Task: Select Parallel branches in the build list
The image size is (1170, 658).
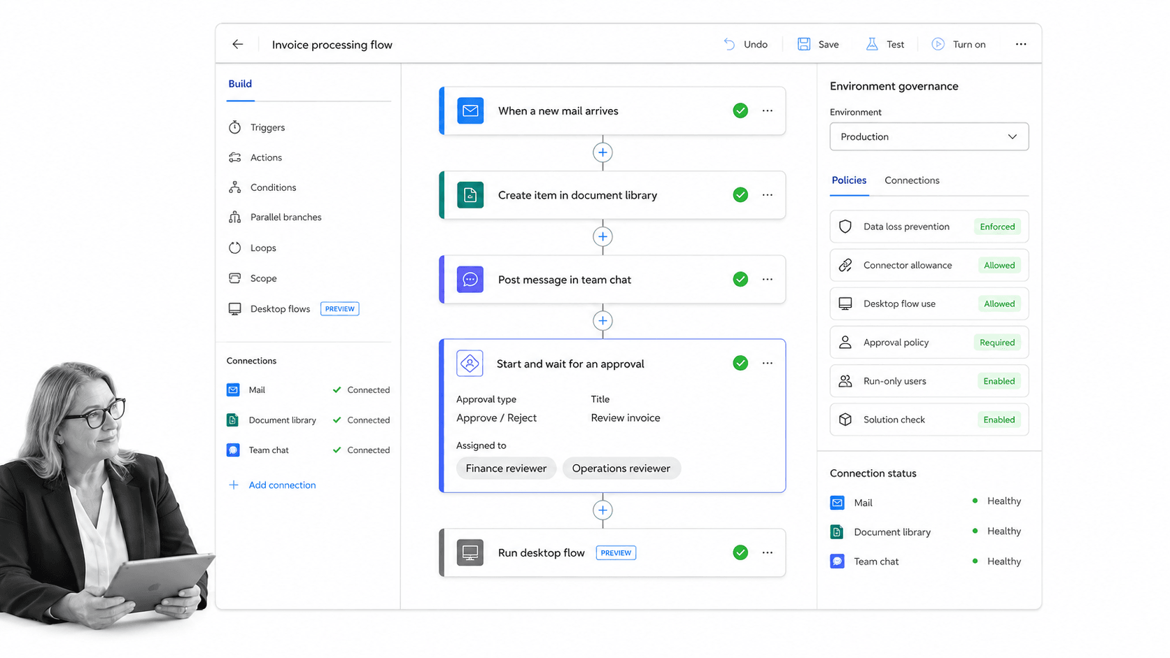Action: [275, 217]
